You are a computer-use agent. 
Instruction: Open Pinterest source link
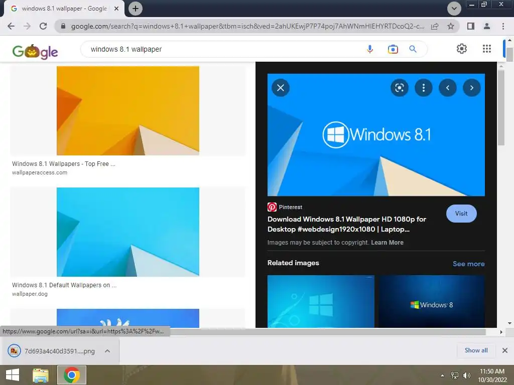pyautogui.click(x=285, y=207)
